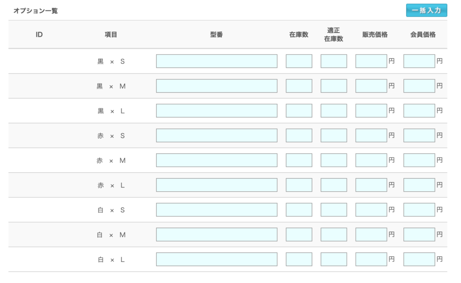The height and width of the screenshot is (283, 461).
Task: Focus the 在庫数 field for 赤 × M
Action: coord(299,160)
